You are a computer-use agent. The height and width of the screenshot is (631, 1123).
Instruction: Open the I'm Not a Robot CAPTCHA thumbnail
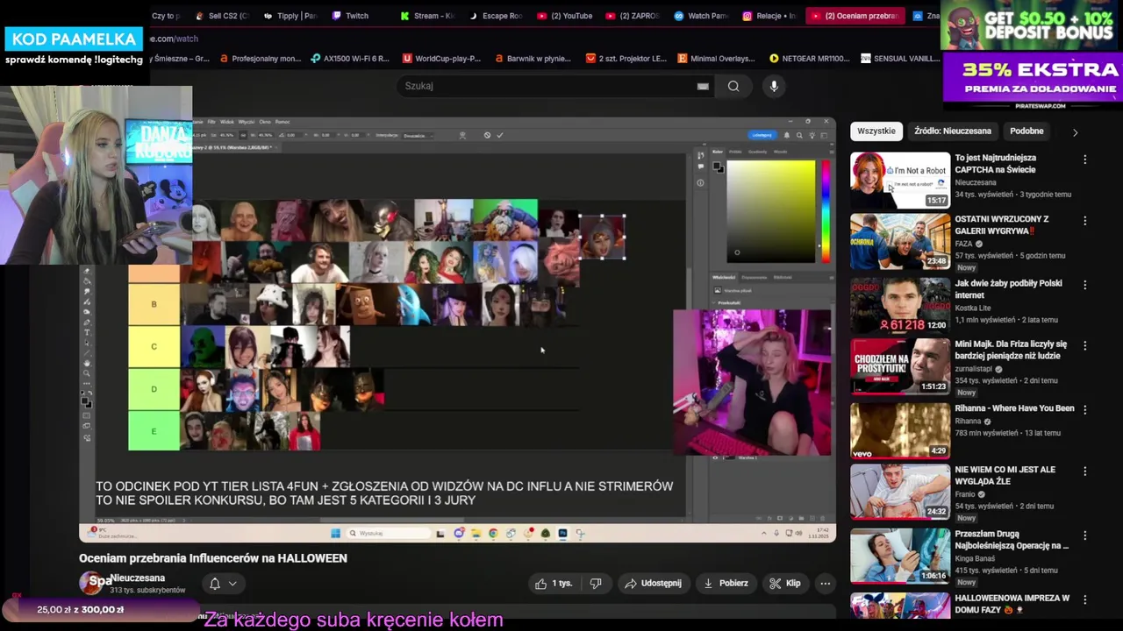[899, 180]
